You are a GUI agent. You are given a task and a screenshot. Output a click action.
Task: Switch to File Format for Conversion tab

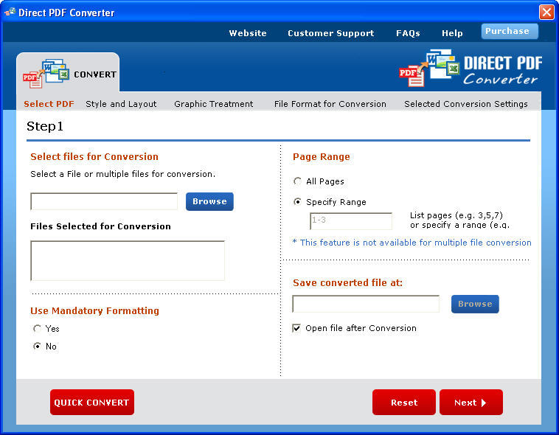click(330, 104)
